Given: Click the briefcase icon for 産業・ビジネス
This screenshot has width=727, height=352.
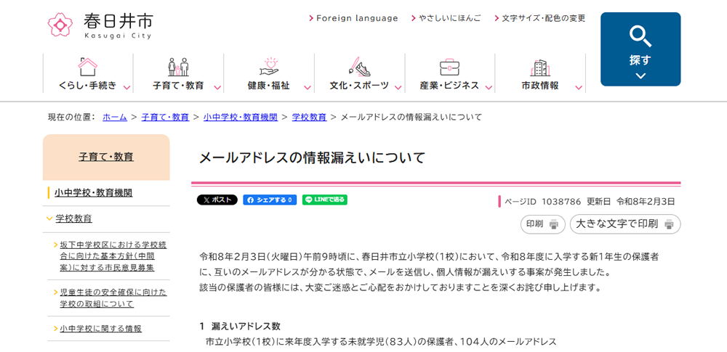Looking at the screenshot, I should [449, 67].
